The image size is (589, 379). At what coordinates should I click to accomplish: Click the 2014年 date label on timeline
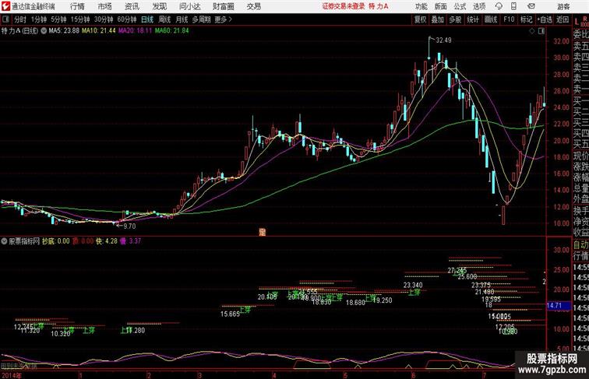pyautogui.click(x=11, y=375)
